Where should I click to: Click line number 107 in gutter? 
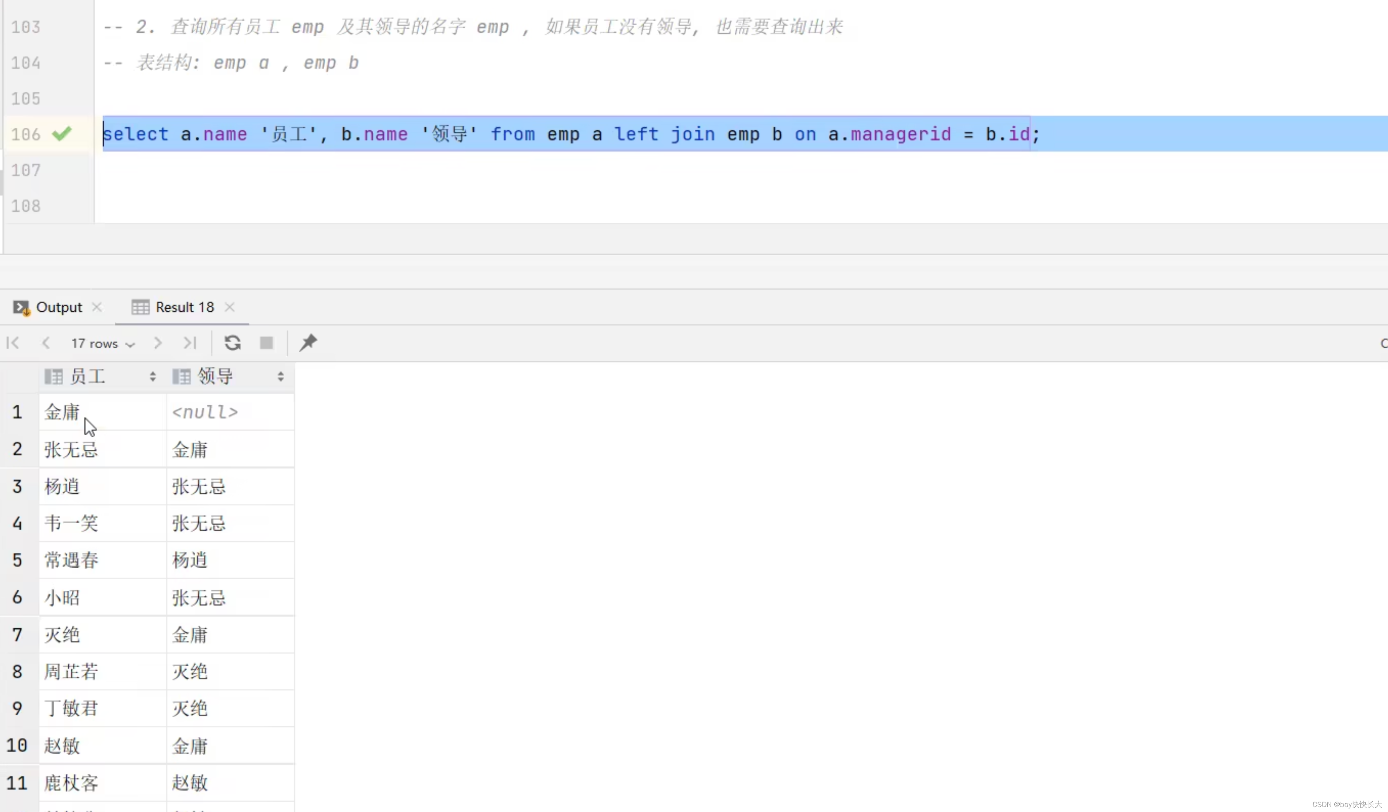click(26, 170)
